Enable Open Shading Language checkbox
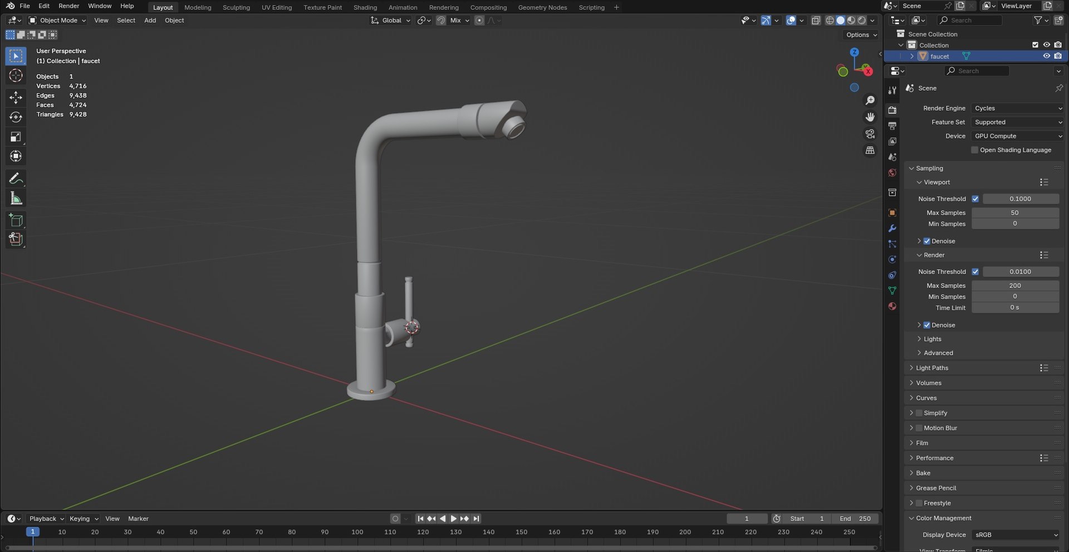This screenshot has height=552, width=1069. coord(974,150)
